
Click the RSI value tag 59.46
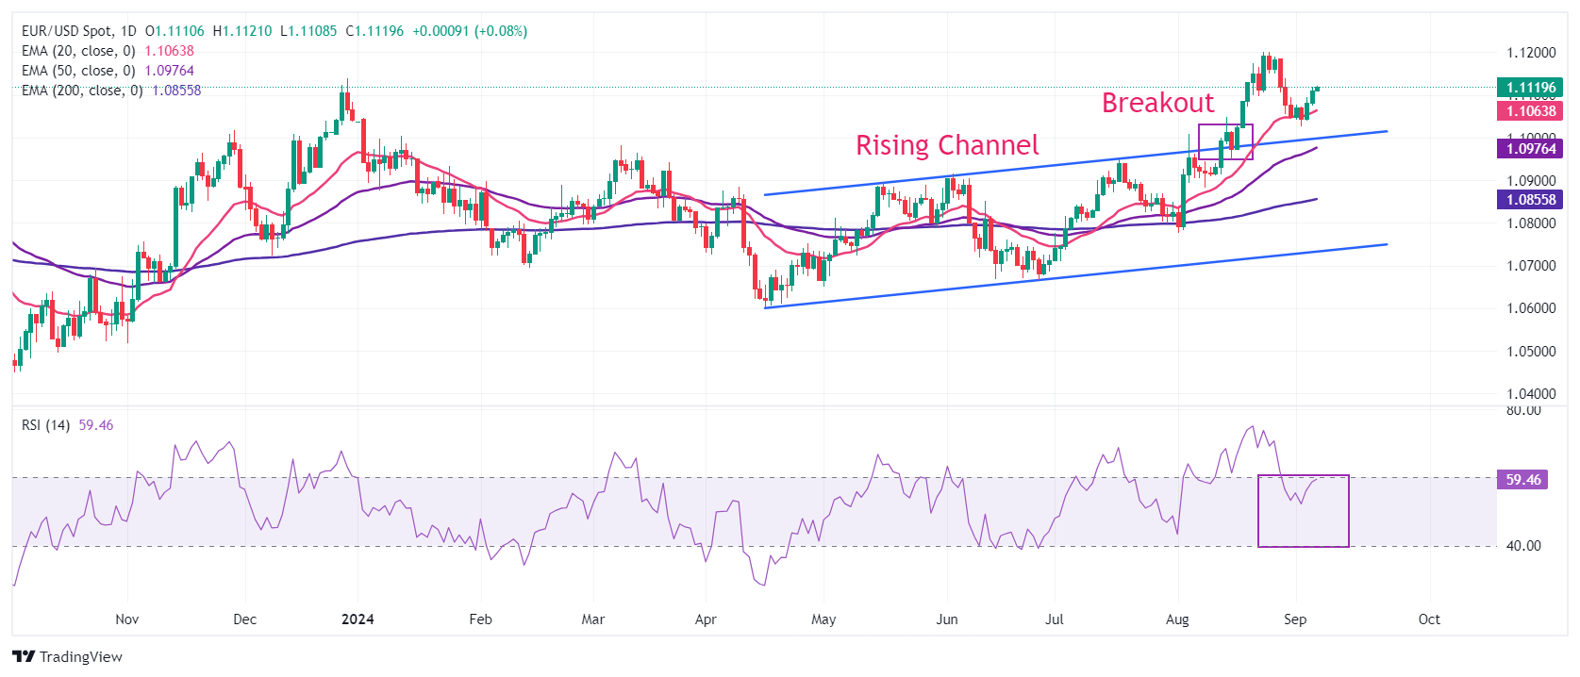[1522, 480]
